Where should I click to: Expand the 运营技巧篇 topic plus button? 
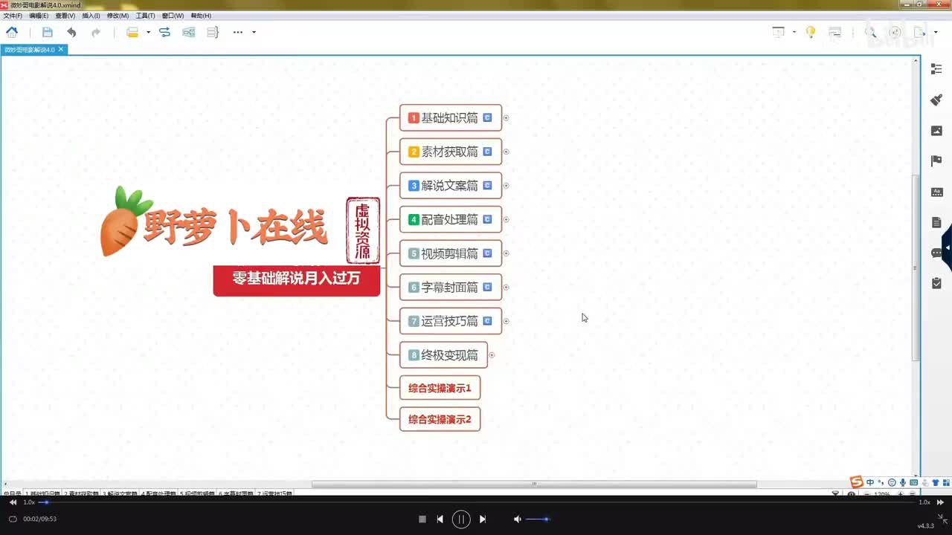pyautogui.click(x=506, y=321)
